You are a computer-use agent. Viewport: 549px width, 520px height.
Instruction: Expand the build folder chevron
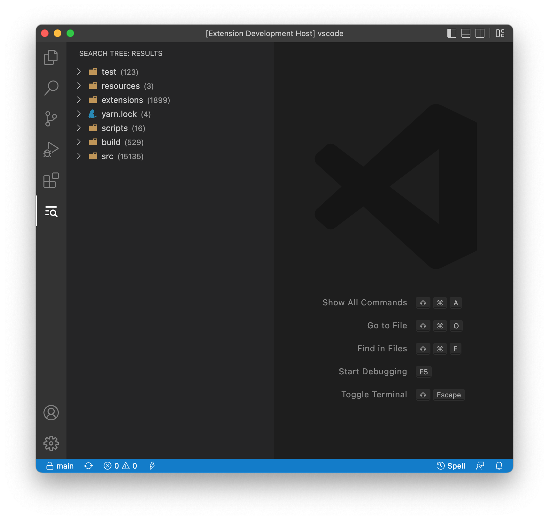[79, 142]
